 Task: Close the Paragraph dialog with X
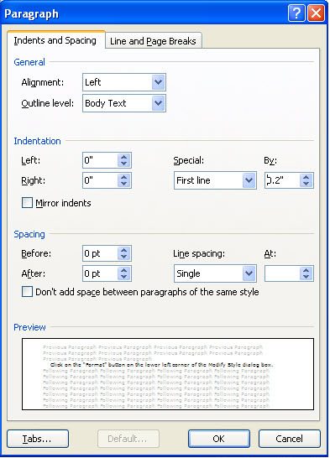pos(316,13)
